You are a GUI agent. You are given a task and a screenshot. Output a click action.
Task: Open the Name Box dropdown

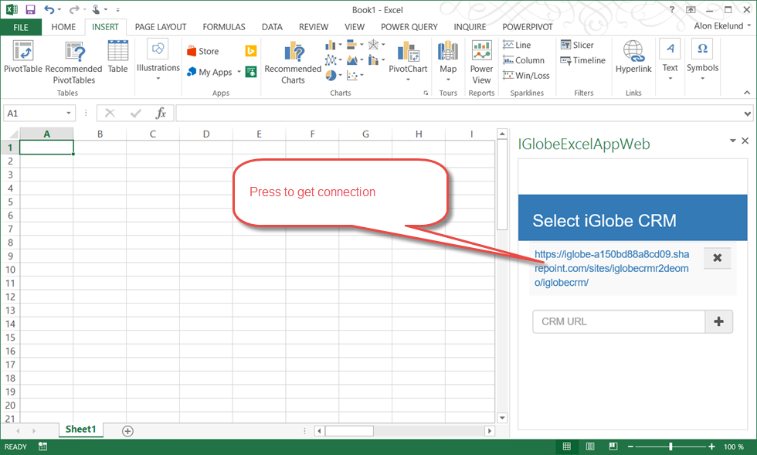(x=69, y=113)
